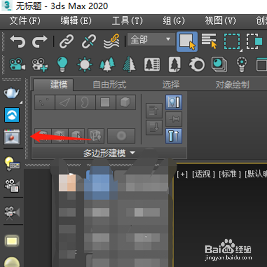Expand the 多边形建模 panel dropdown
Screen dimensions: 267x267
point(109,153)
